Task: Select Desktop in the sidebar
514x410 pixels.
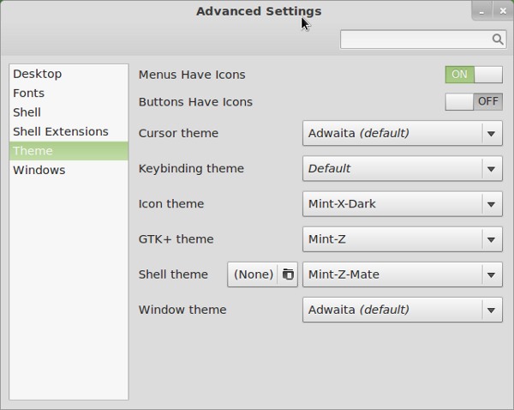Action: [x=37, y=75]
